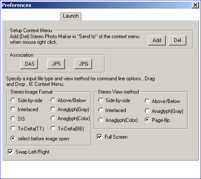Image resolution: width=201 pixels, height=179 pixels.
Task: Uncheck the Full Screen checkbox
Action: 99,137
